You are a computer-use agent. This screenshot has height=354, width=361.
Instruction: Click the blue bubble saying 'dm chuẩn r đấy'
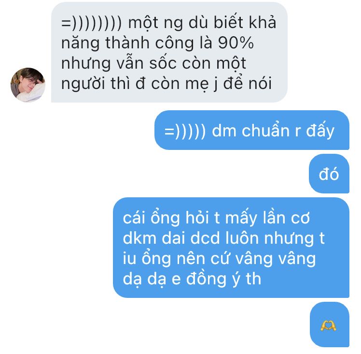252,130
